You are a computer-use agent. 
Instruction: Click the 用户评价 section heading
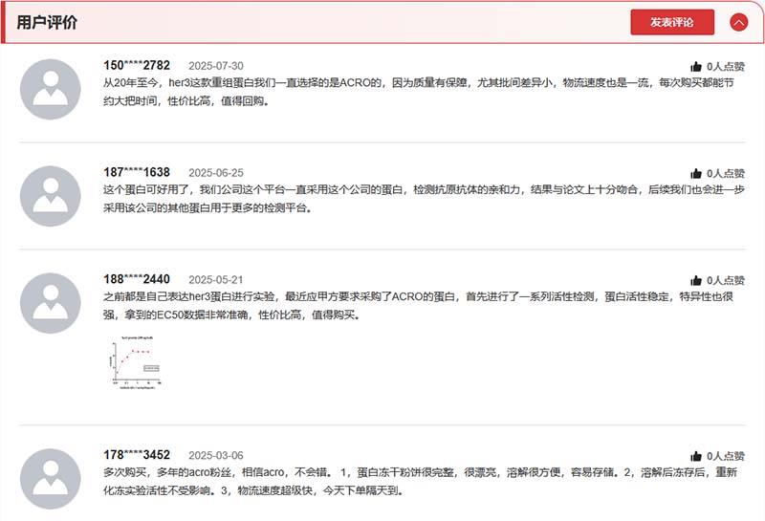pyautogui.click(x=48, y=22)
